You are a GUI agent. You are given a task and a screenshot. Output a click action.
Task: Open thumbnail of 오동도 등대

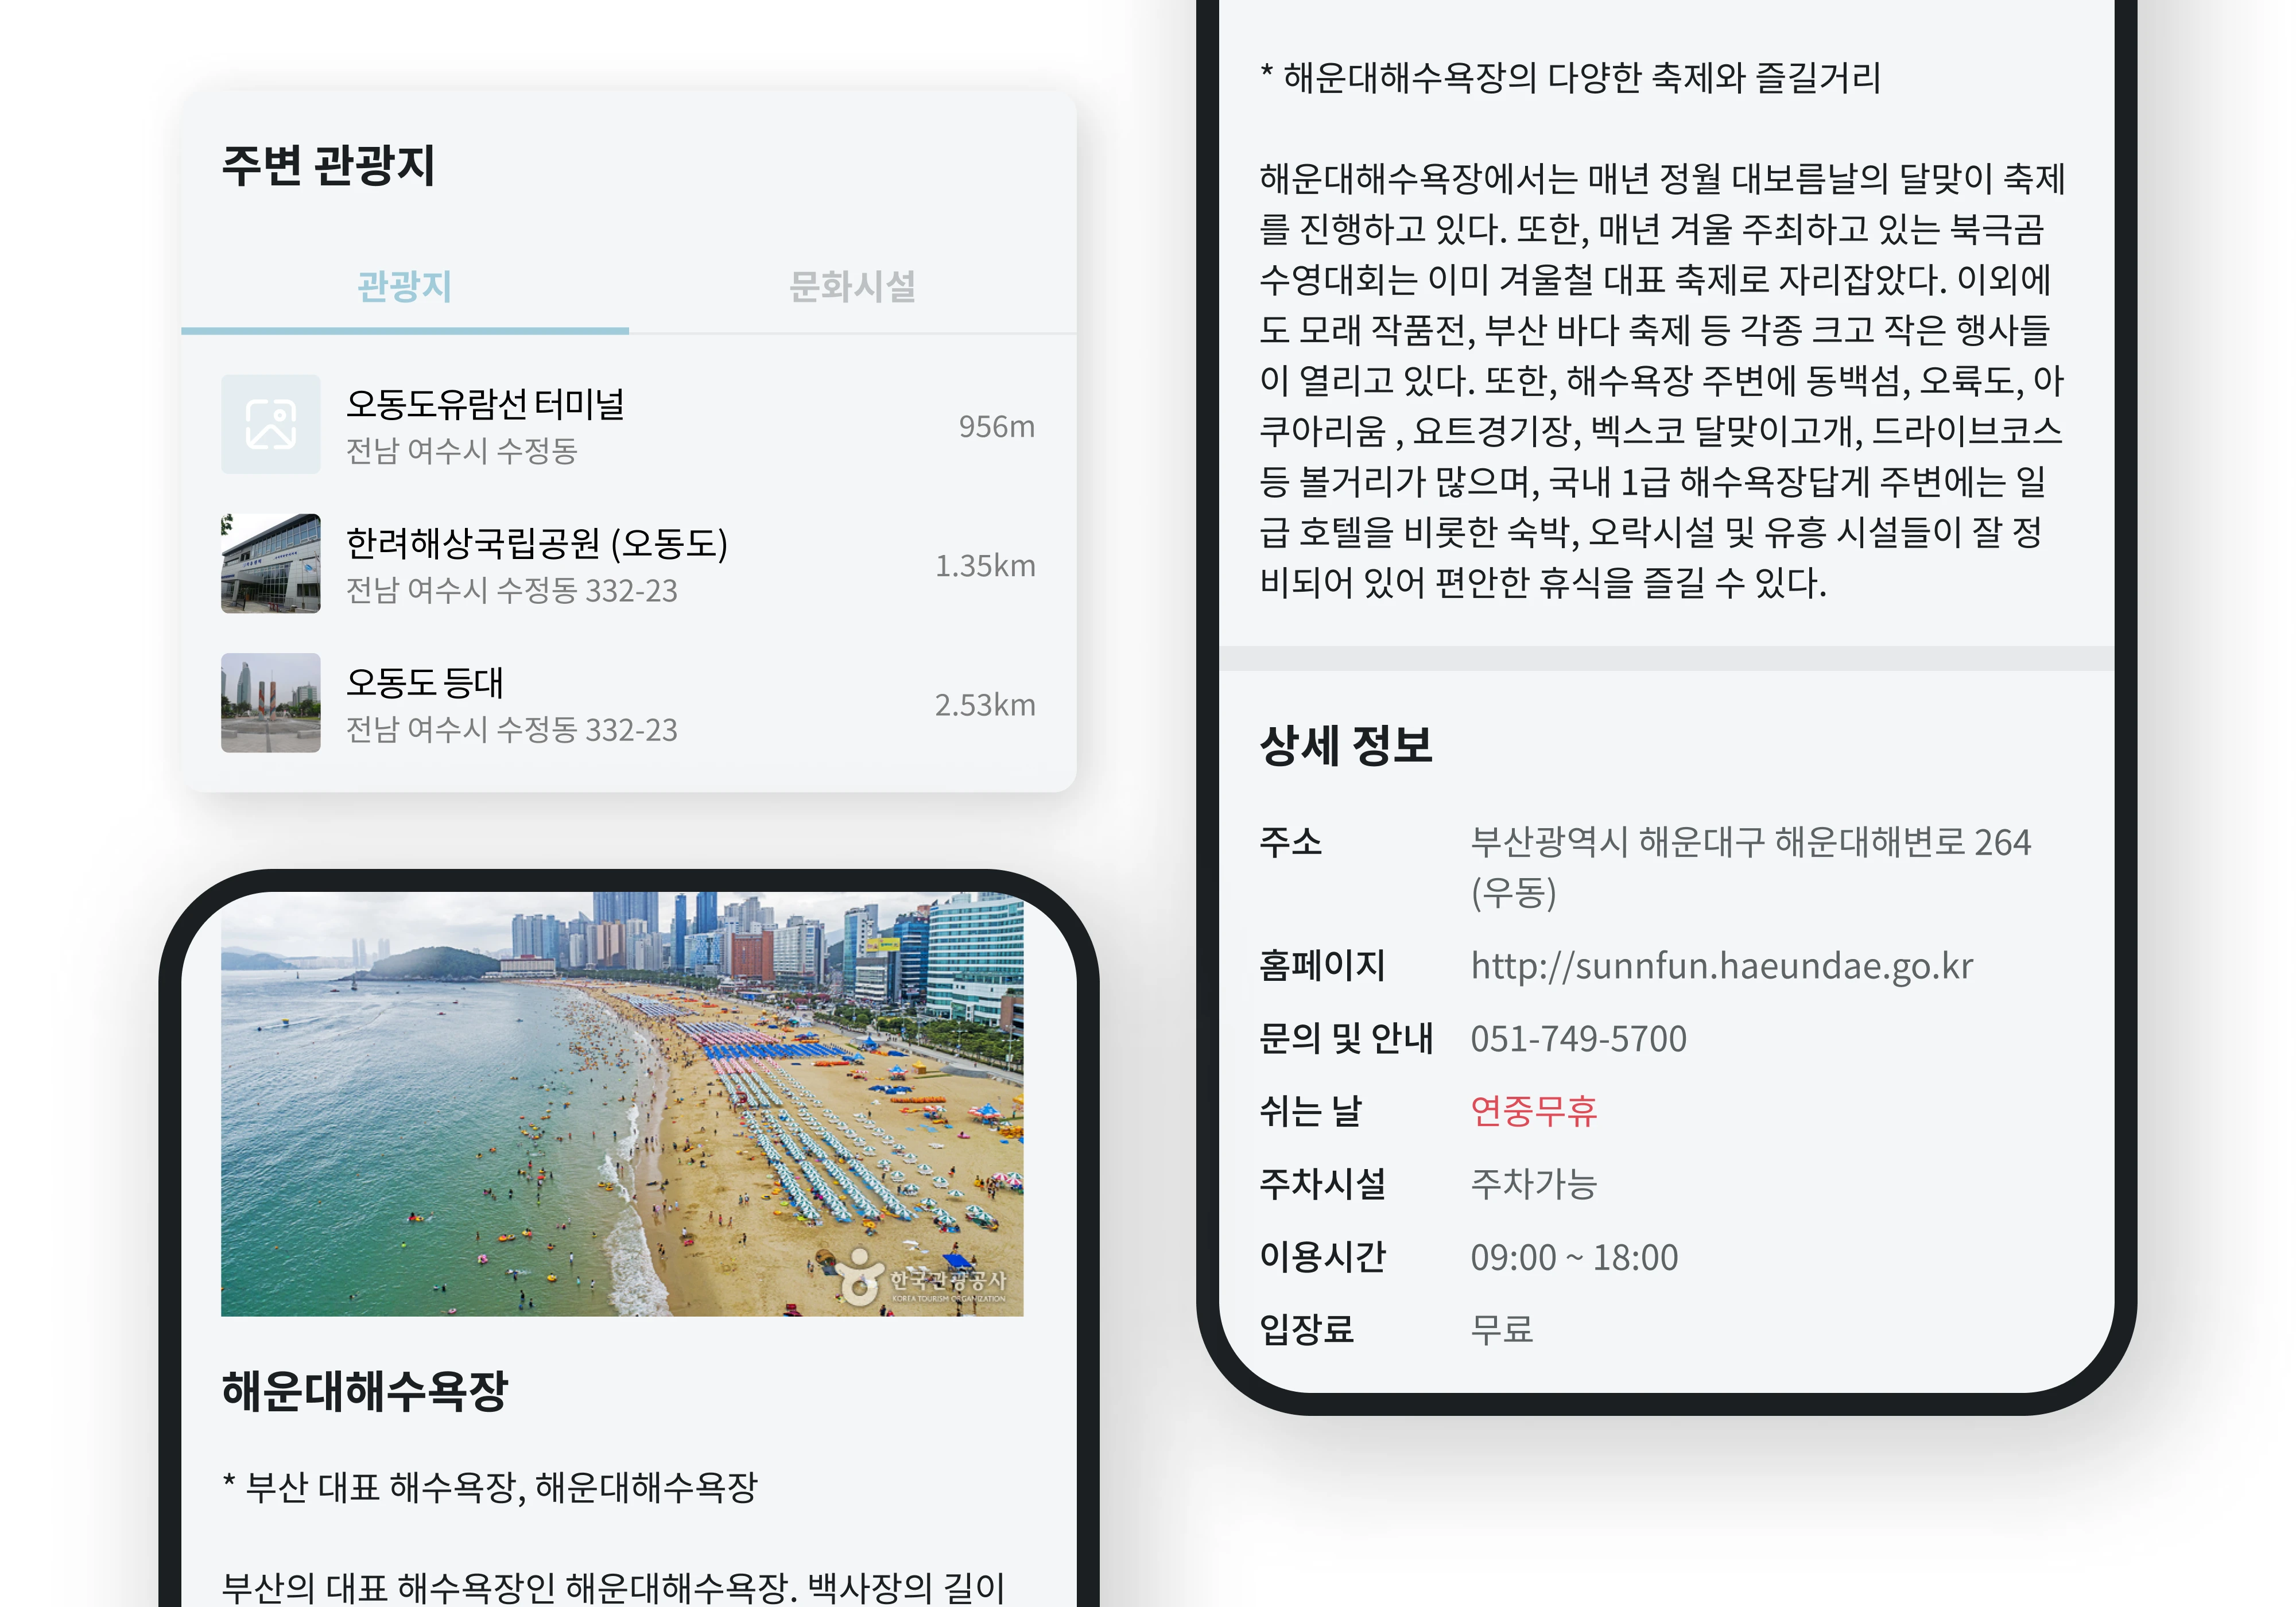[x=271, y=702]
